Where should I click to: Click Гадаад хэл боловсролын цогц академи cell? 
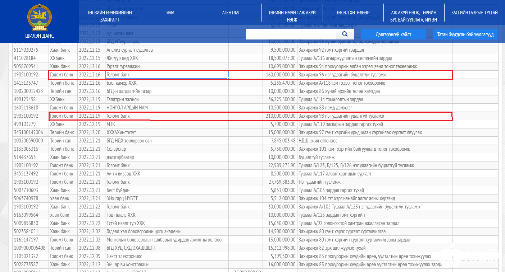click(167, 231)
